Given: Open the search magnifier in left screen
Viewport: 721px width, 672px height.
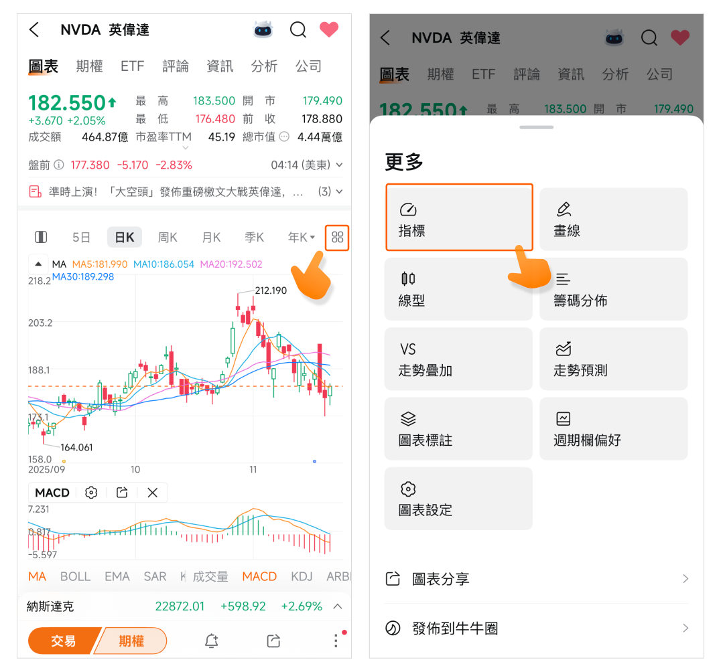Looking at the screenshot, I should tap(298, 30).
